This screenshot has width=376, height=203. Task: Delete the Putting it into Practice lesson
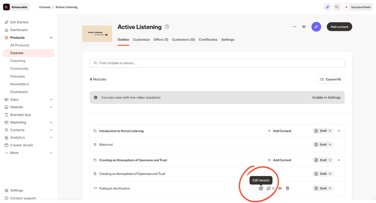click(288, 188)
